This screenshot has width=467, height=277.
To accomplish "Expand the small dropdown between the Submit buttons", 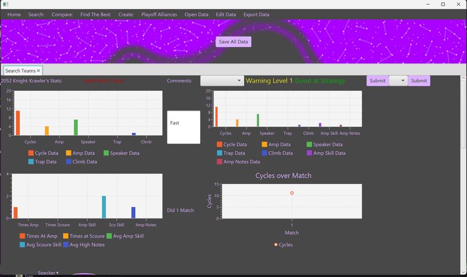I will [398, 81].
